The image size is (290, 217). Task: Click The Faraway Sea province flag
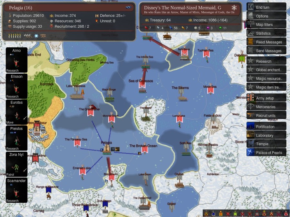(77, 143)
